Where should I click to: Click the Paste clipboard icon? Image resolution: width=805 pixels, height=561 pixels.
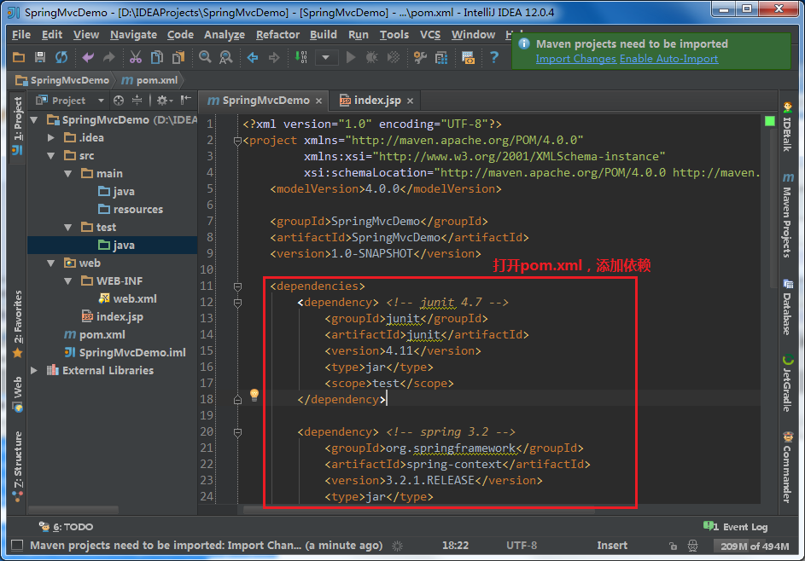178,57
